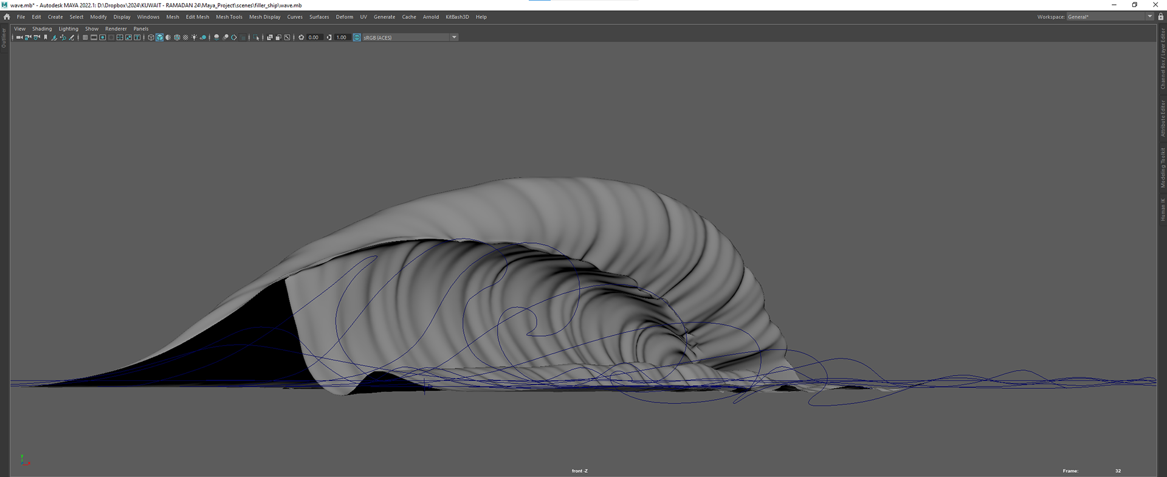Image resolution: width=1167 pixels, height=477 pixels.
Task: Toggle X-Ray Joints icon
Action: 287,38
